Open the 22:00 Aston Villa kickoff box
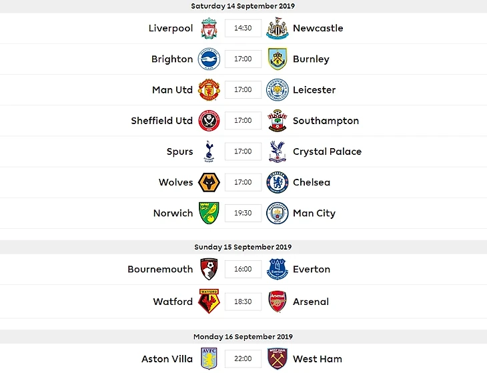 point(243,358)
